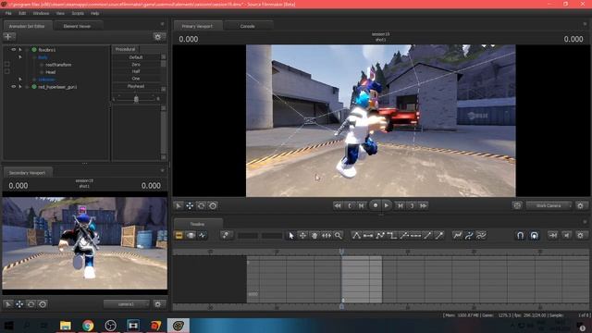Choose the timeline Zoom magnifier tool
The image size is (592, 333).
click(x=339, y=236)
